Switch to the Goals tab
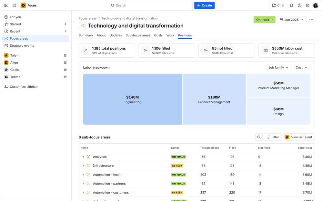 [x=158, y=35]
